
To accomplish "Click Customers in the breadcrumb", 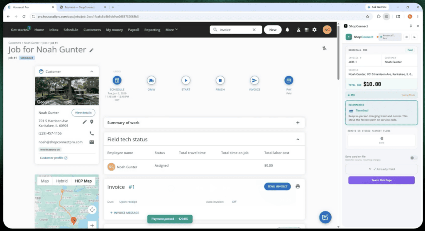I will point(15,43).
